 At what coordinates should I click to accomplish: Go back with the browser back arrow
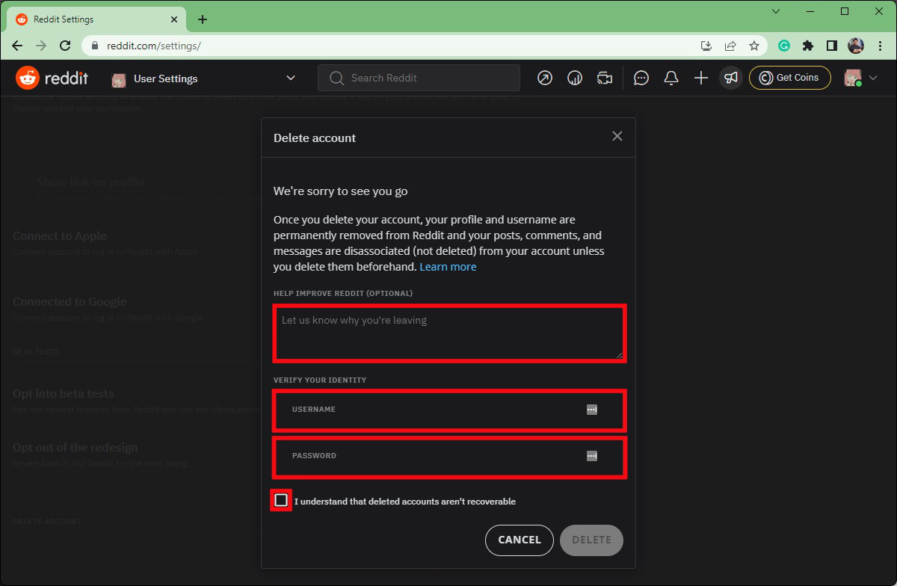click(17, 46)
